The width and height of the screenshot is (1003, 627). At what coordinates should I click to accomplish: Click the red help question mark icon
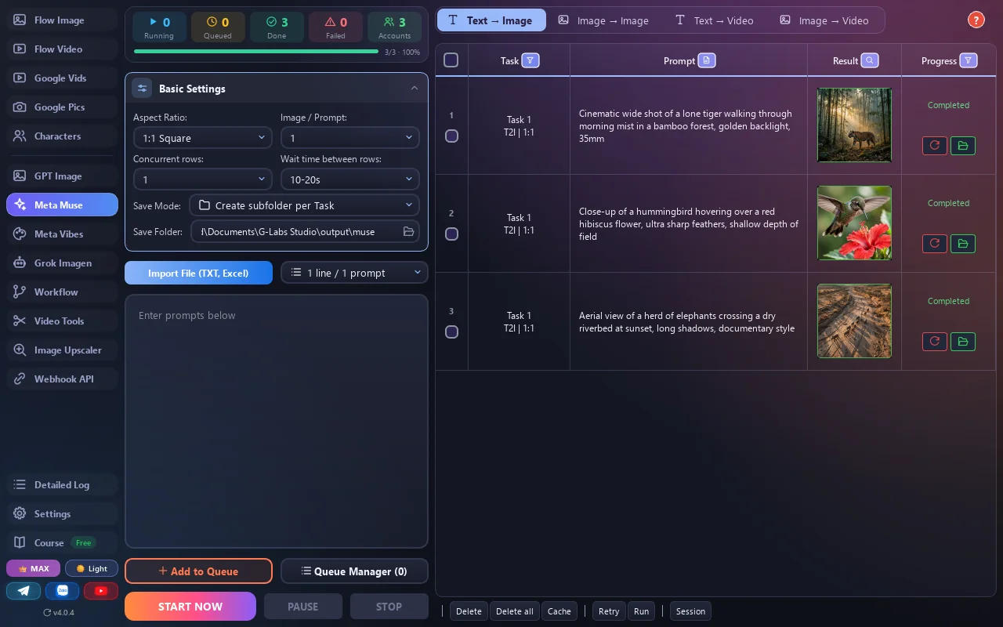976,20
